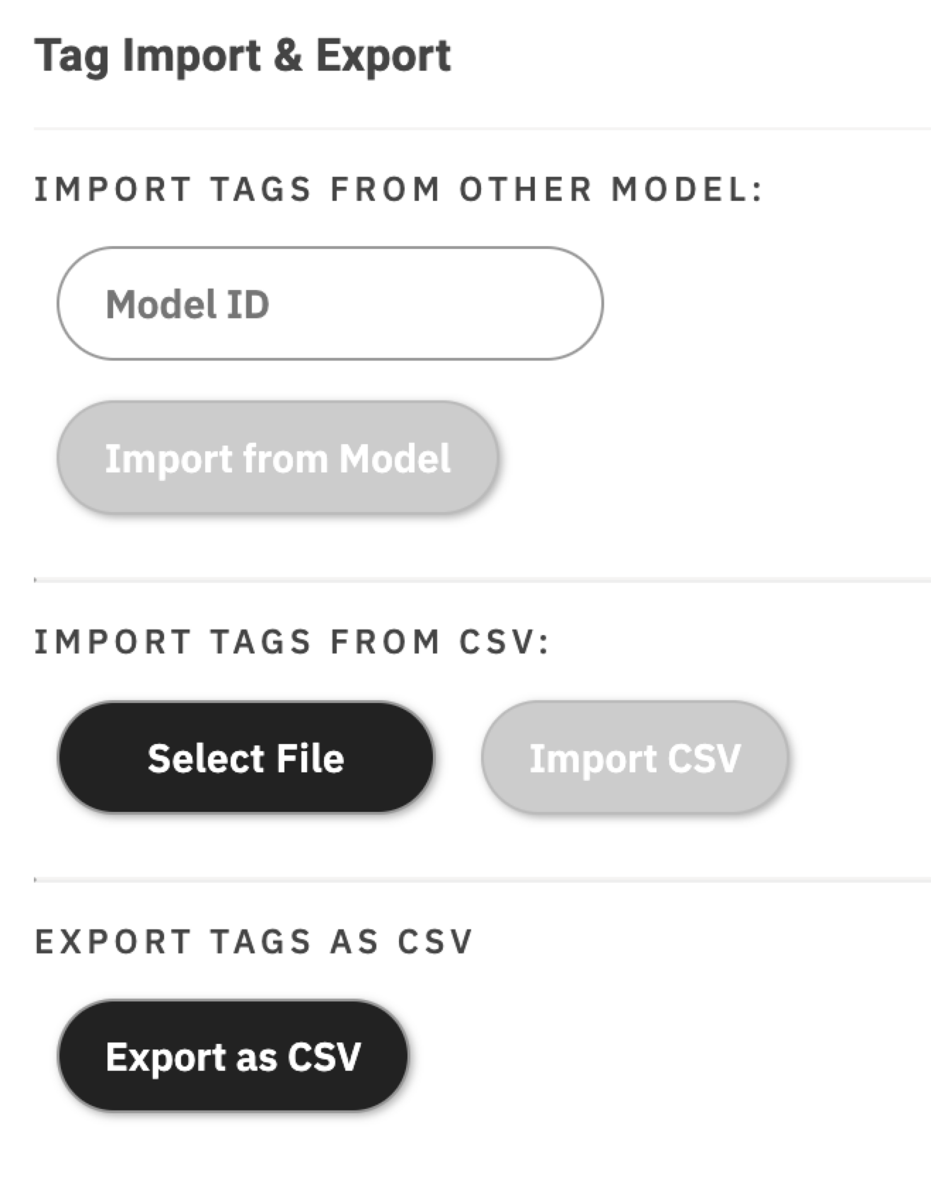Viewport: 931px width, 1191px height.
Task: Place cursor in the Model ID placeholder box
Action: (x=330, y=303)
